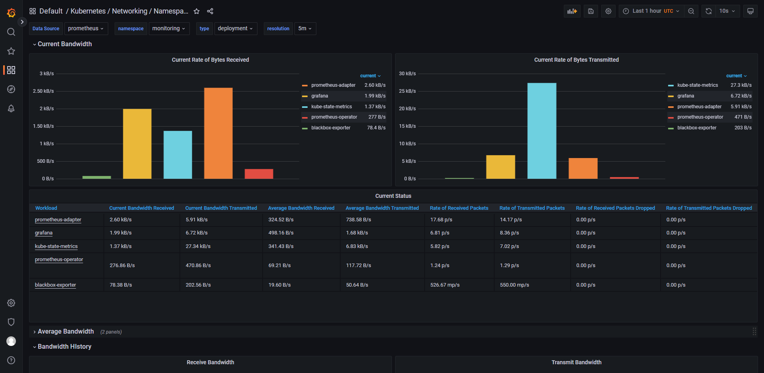Open the Explore compass icon in sidebar
This screenshot has width=764, height=373.
click(11, 89)
